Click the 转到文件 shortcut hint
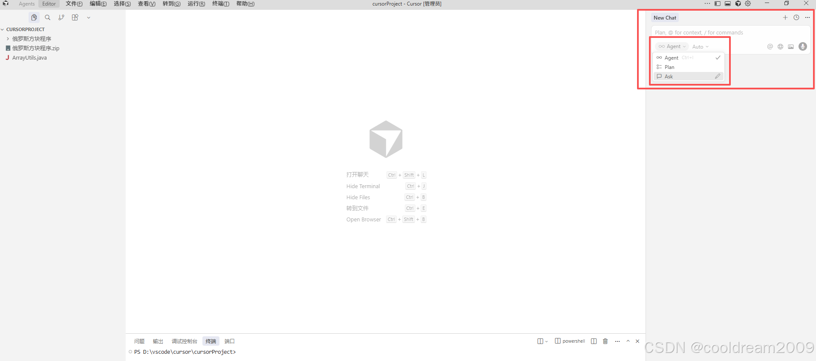Image resolution: width=816 pixels, height=361 pixels. click(x=386, y=208)
